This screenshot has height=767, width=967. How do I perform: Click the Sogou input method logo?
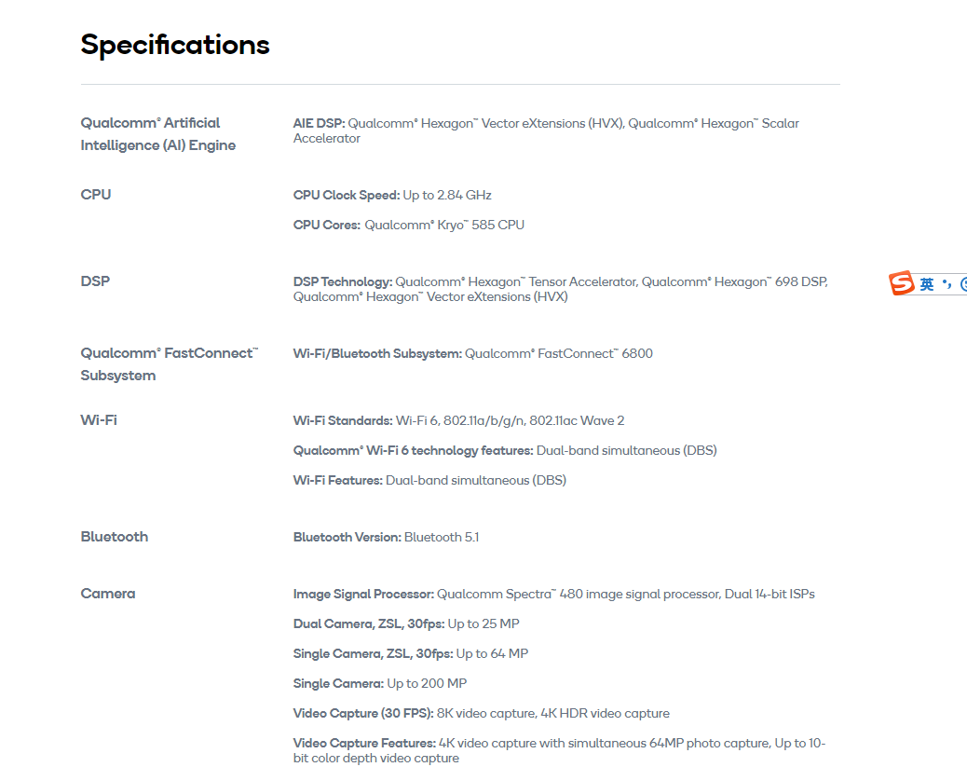[x=901, y=283]
